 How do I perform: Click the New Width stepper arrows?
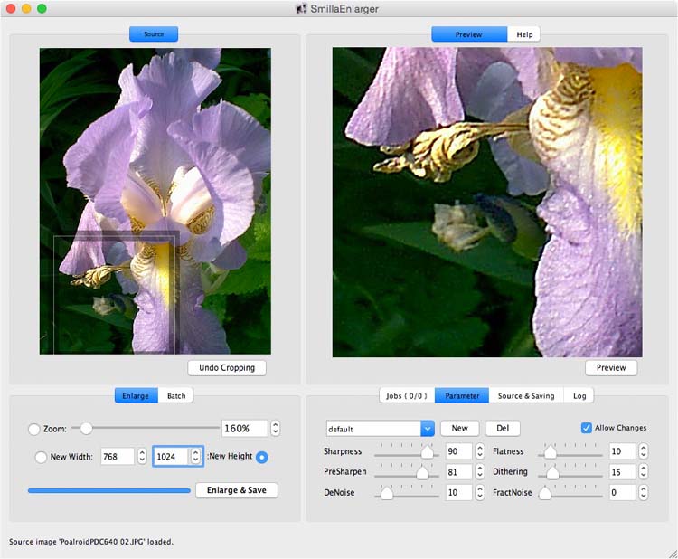click(x=142, y=457)
